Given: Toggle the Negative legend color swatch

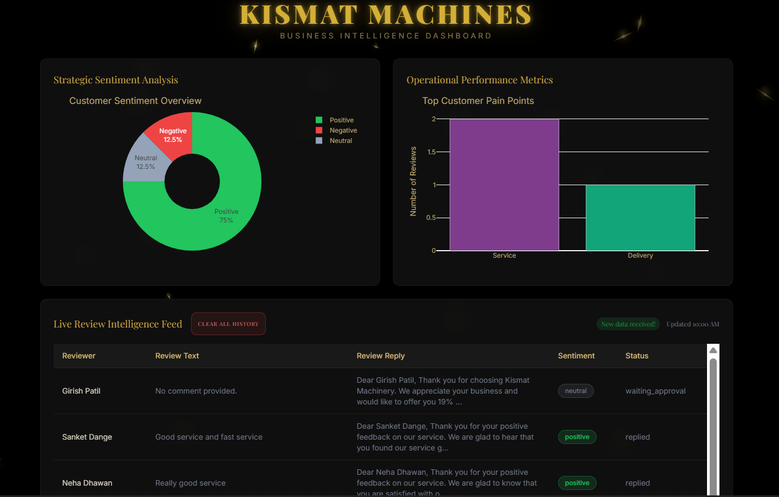Looking at the screenshot, I should pyautogui.click(x=319, y=130).
